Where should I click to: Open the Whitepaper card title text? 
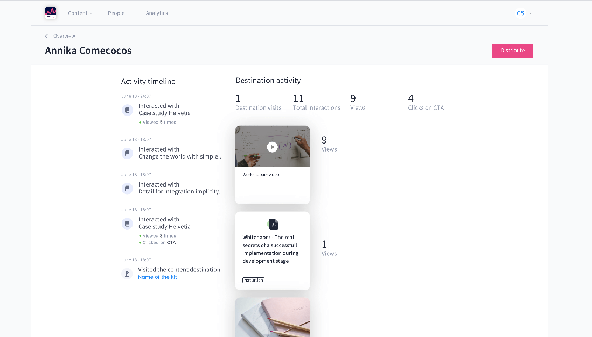(270, 249)
